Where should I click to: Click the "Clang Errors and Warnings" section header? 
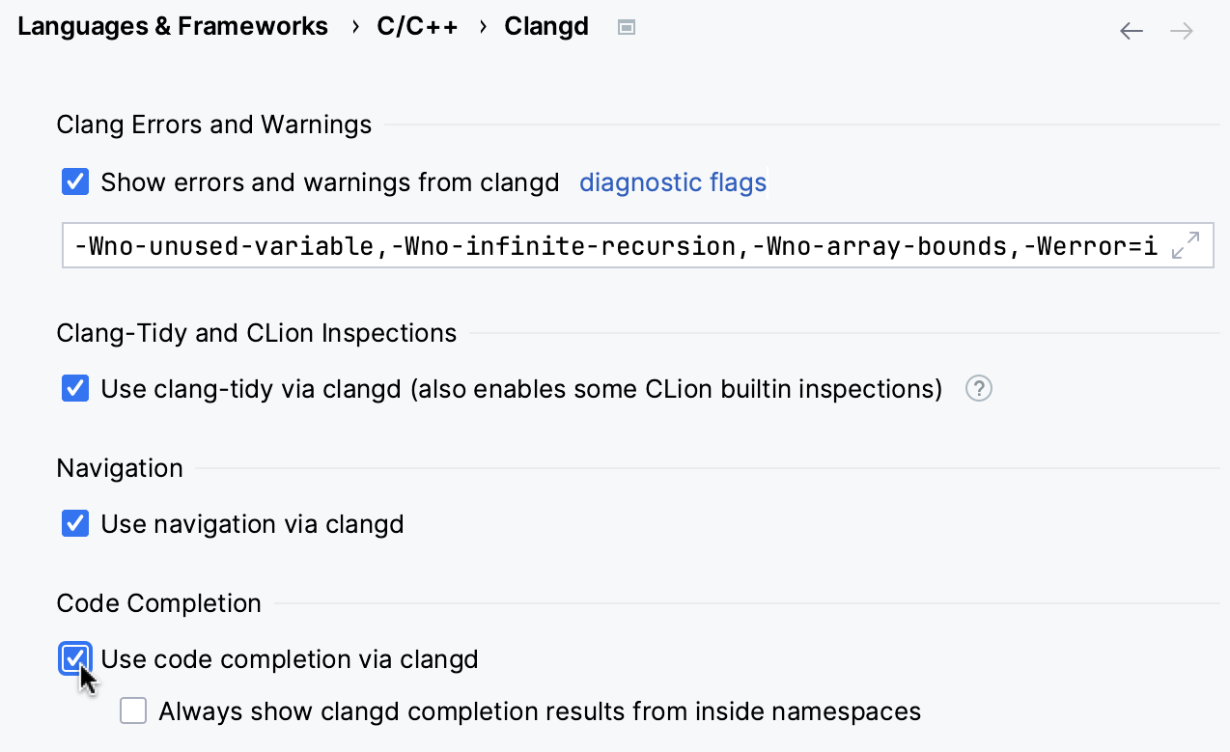point(213,125)
